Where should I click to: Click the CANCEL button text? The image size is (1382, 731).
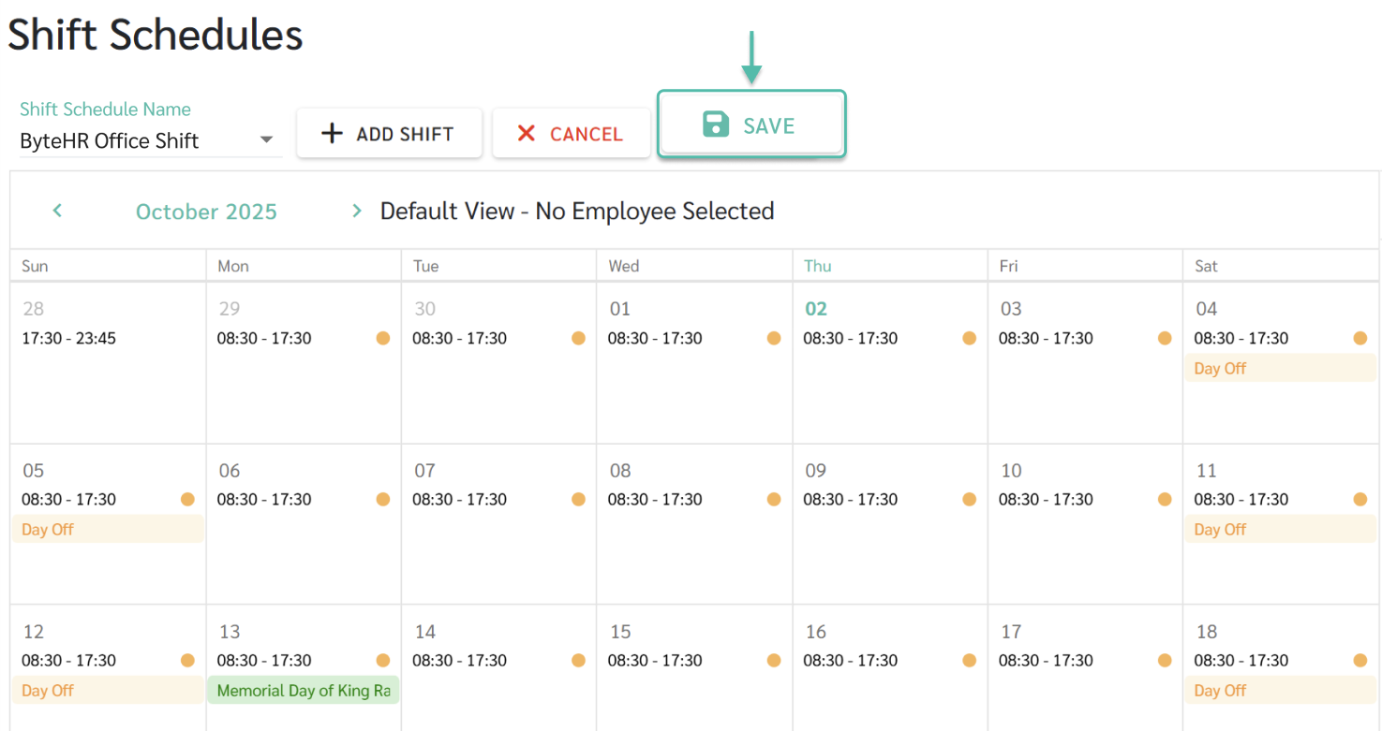pos(587,135)
